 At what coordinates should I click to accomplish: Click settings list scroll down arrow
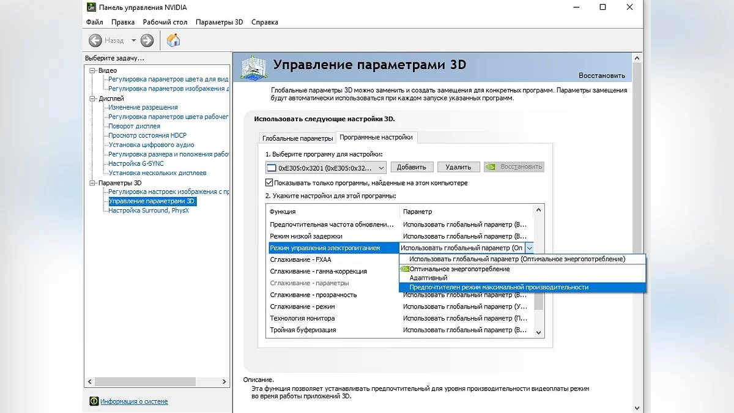(539, 332)
